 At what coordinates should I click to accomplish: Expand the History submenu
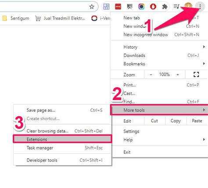pos(159,47)
